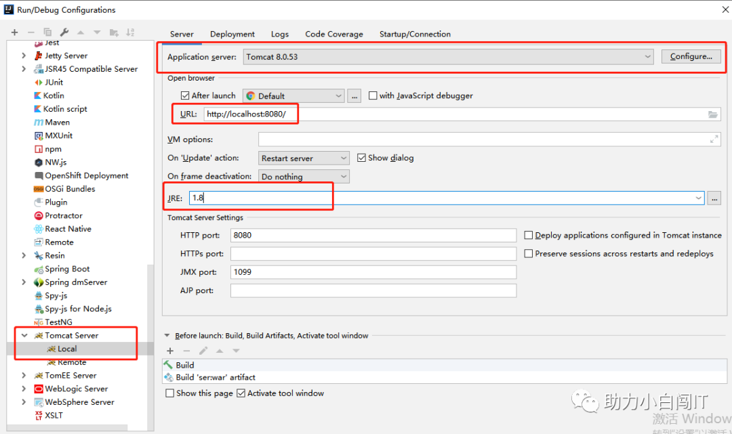Click the HTTP port input field
This screenshot has width=732, height=434.
pyautogui.click(x=373, y=236)
